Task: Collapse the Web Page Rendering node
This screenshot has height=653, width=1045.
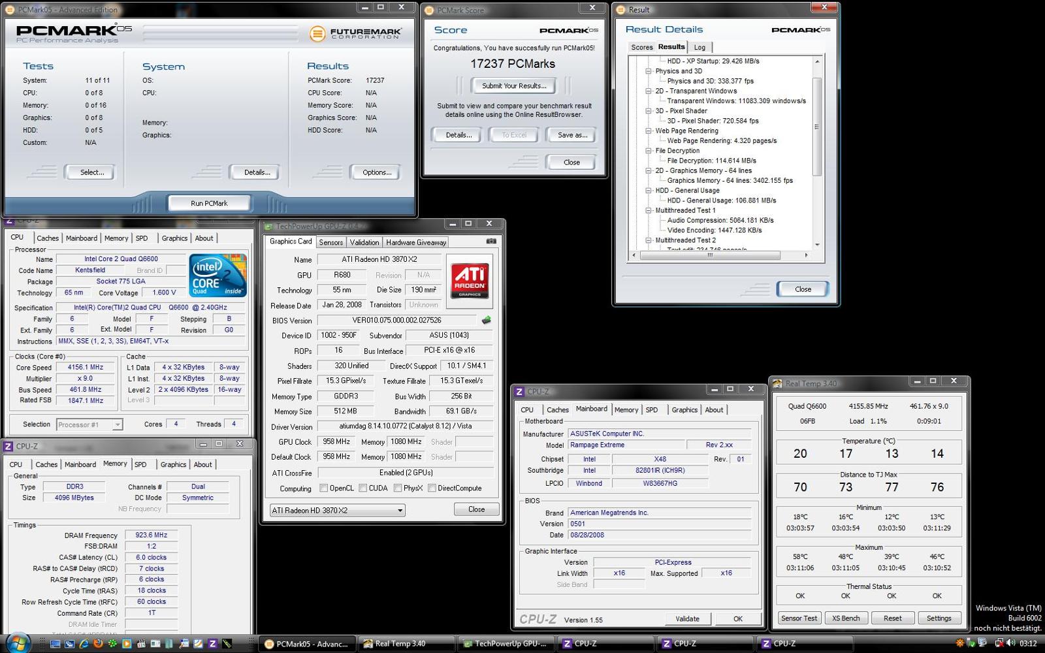Action: [649, 131]
